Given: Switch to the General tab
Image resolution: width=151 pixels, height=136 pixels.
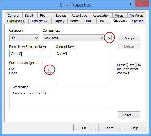Looking at the screenshot, I should pos(13,16).
